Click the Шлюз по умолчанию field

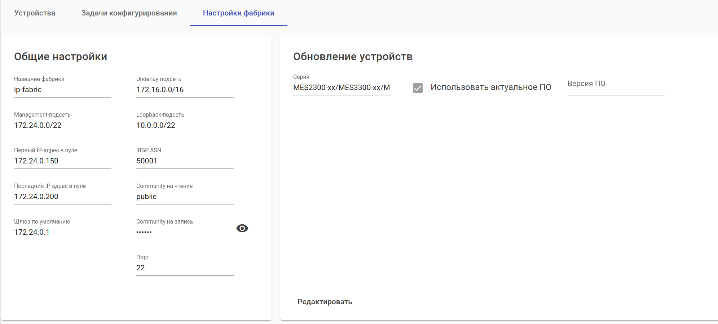point(62,232)
